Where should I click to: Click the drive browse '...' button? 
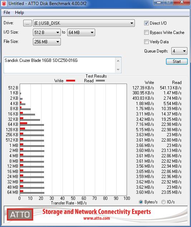pyautogui.click(x=28, y=23)
